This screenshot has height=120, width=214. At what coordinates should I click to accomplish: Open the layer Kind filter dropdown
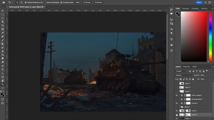pyautogui.click(x=182, y=71)
